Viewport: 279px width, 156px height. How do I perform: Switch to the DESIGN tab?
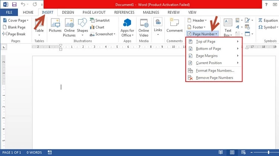[68, 12]
